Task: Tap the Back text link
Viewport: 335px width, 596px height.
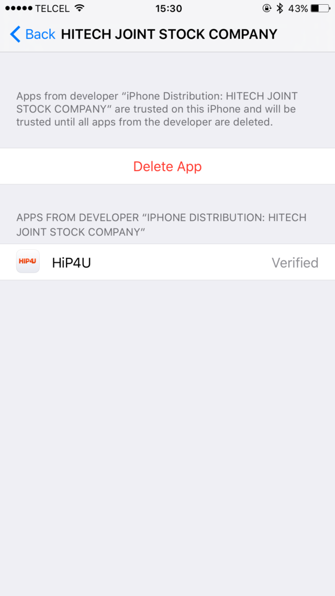Action: pos(40,34)
